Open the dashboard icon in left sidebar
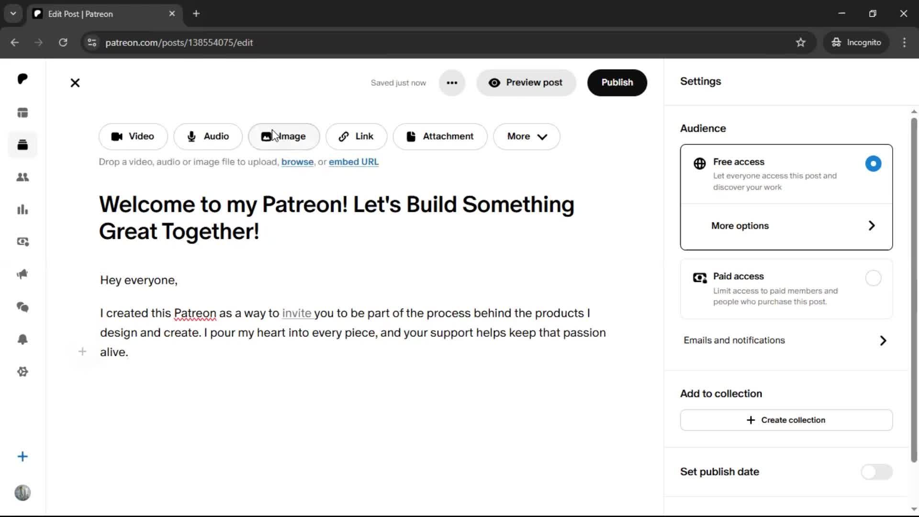This screenshot has width=919, height=517. pyautogui.click(x=22, y=112)
